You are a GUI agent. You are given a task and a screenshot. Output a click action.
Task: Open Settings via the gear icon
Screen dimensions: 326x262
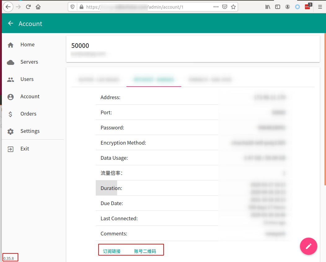point(10,131)
